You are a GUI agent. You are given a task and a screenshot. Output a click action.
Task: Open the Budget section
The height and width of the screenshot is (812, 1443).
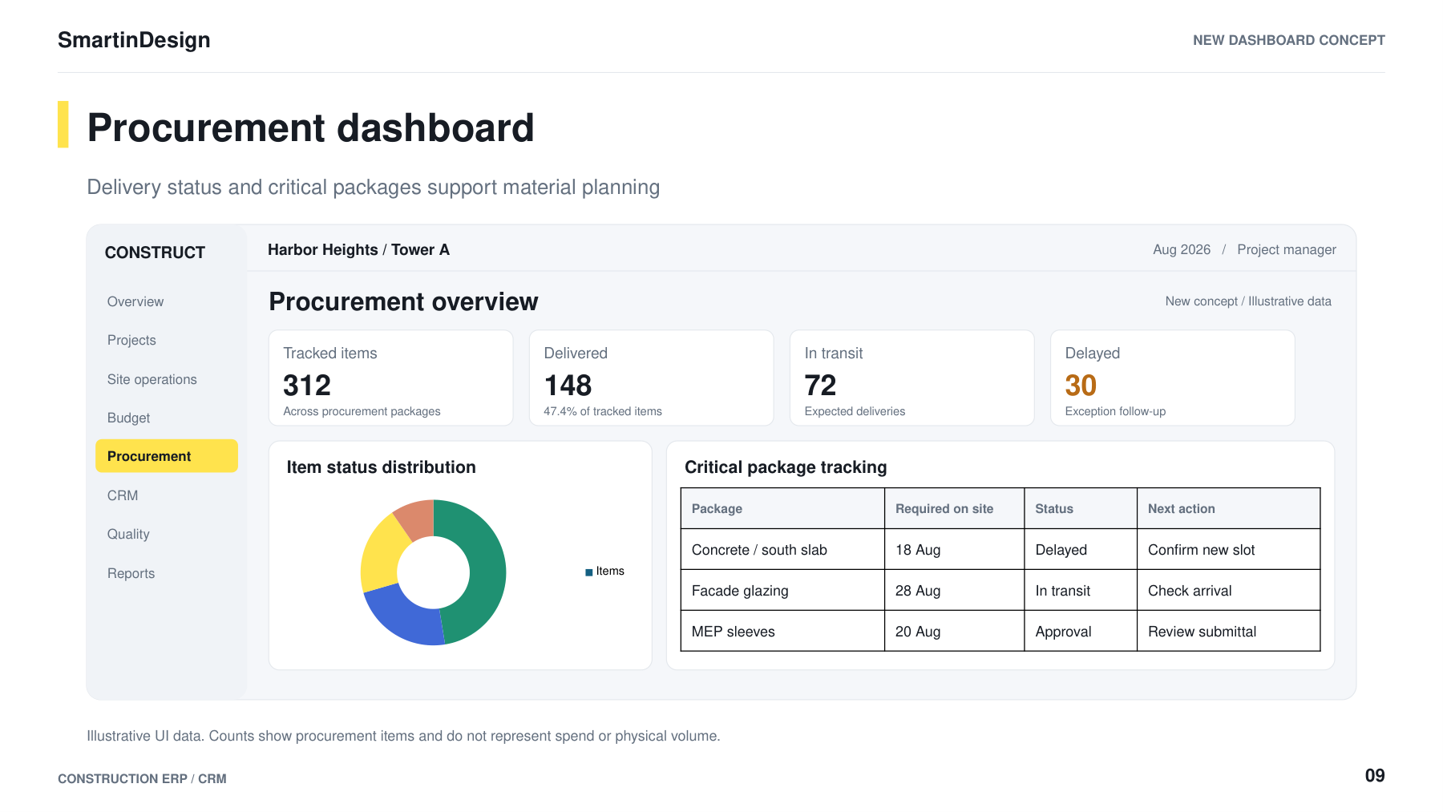click(x=128, y=418)
